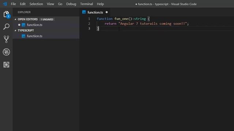Open the File menu
Image resolution: width=234 pixels, height=131 pixels.
(13, 4)
